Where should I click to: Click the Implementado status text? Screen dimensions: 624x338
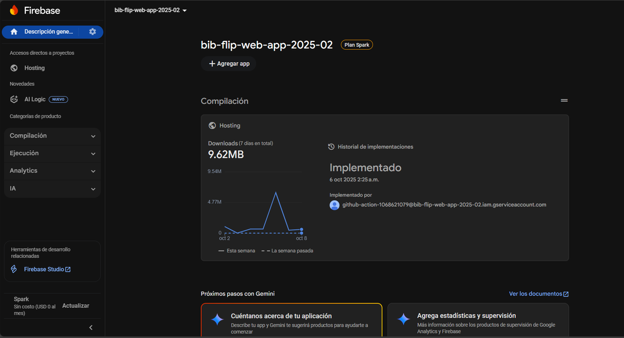[x=366, y=168]
